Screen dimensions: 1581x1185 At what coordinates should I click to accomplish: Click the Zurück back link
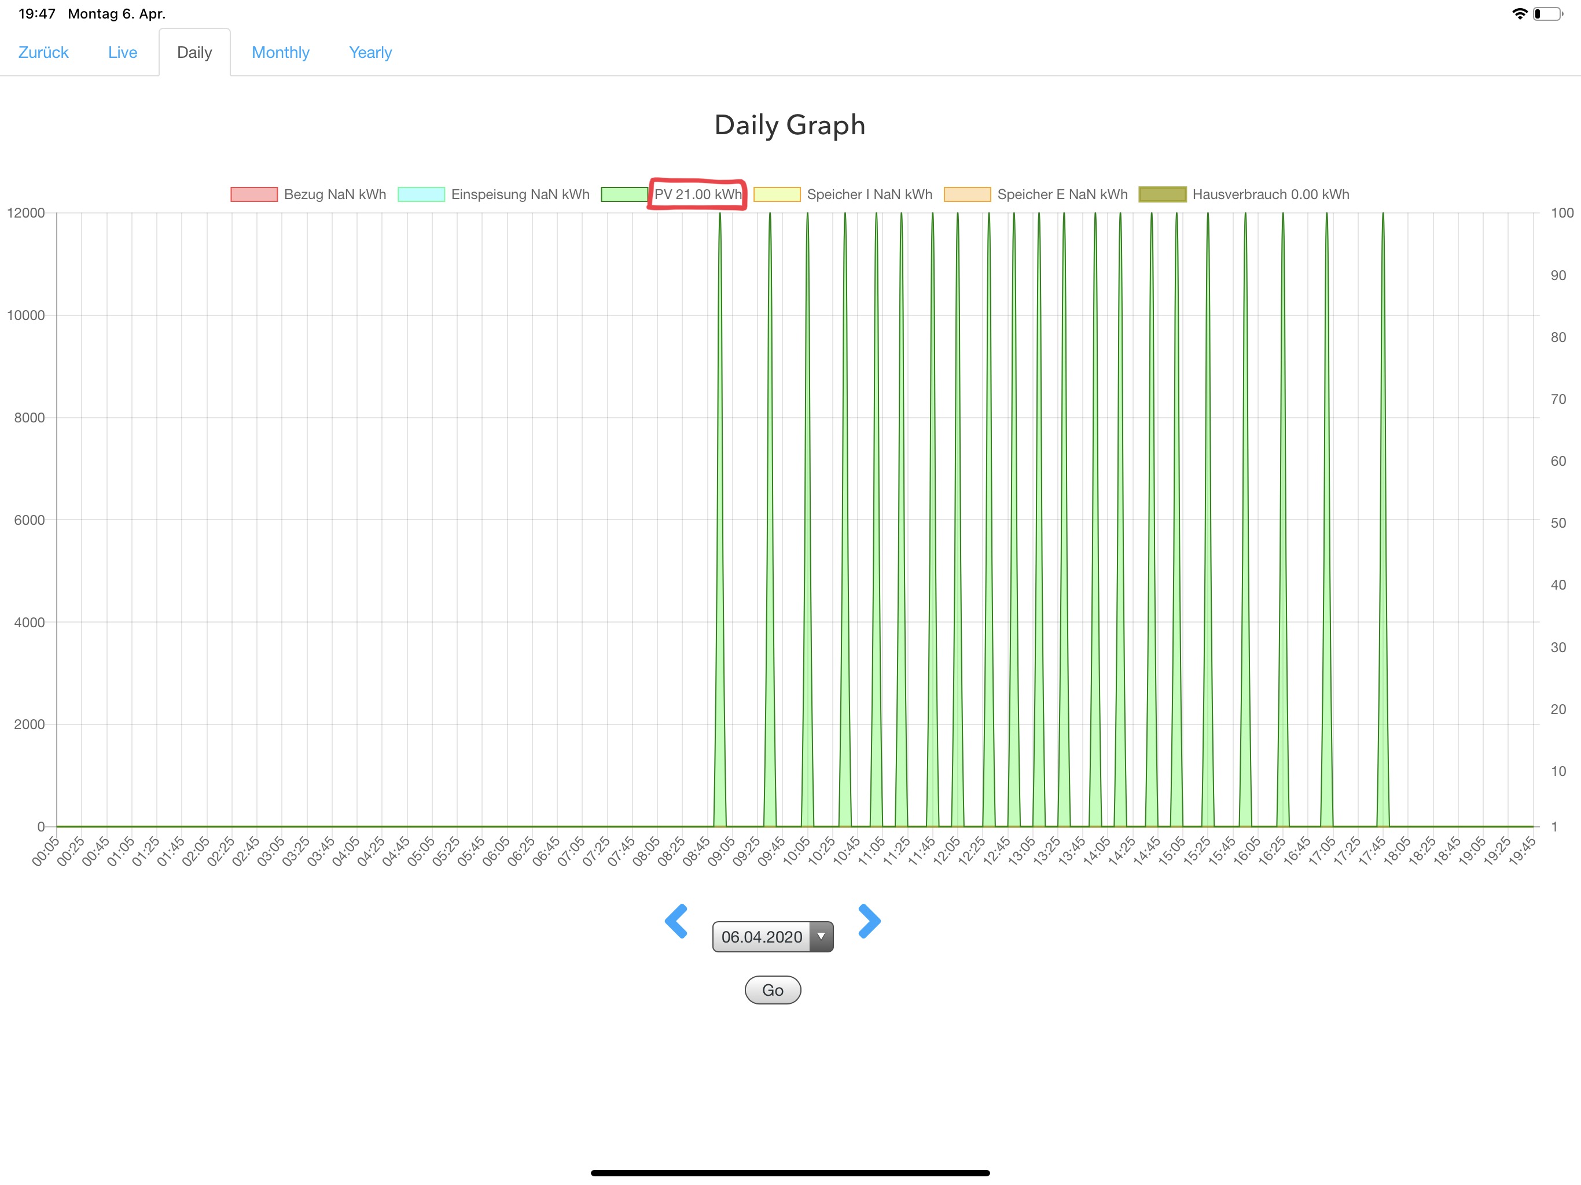[43, 52]
